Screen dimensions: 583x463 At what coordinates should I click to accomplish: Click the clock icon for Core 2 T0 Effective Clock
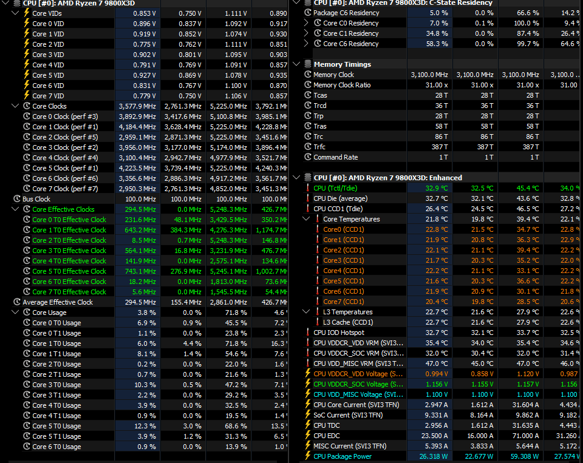(27, 240)
